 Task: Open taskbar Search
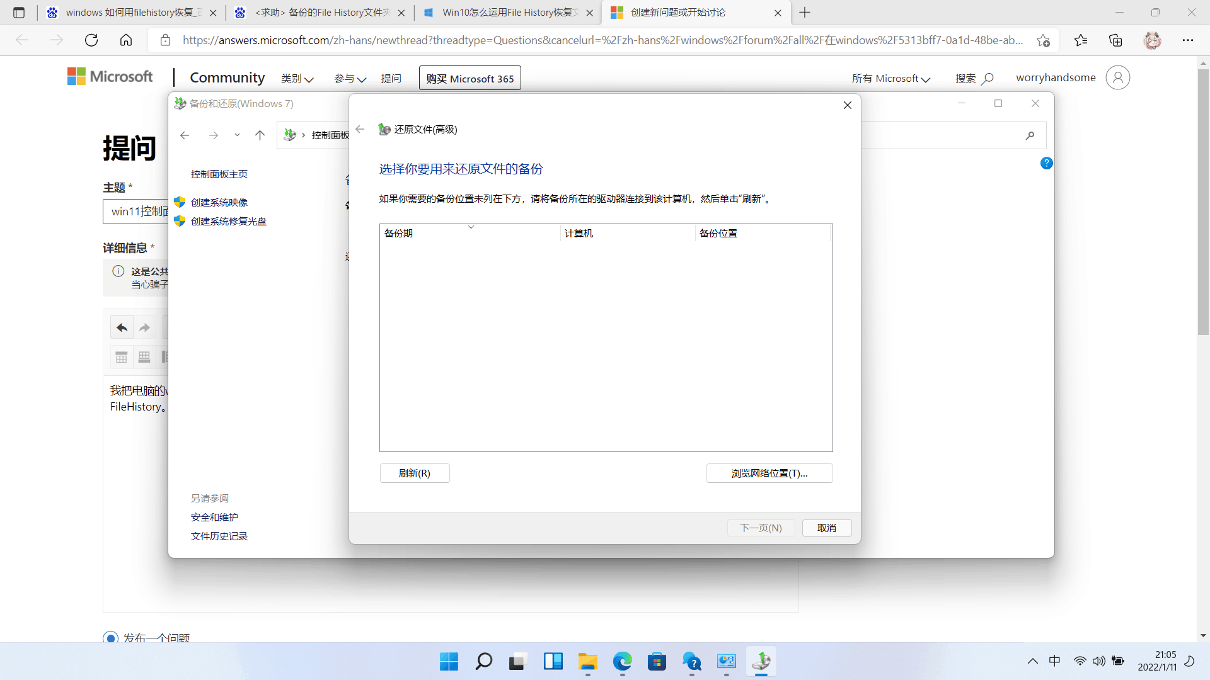click(x=484, y=661)
